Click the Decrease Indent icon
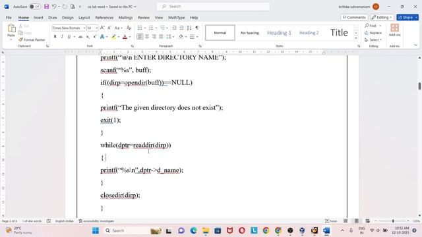This screenshot has height=237, width=422. pyautogui.click(x=174, y=28)
